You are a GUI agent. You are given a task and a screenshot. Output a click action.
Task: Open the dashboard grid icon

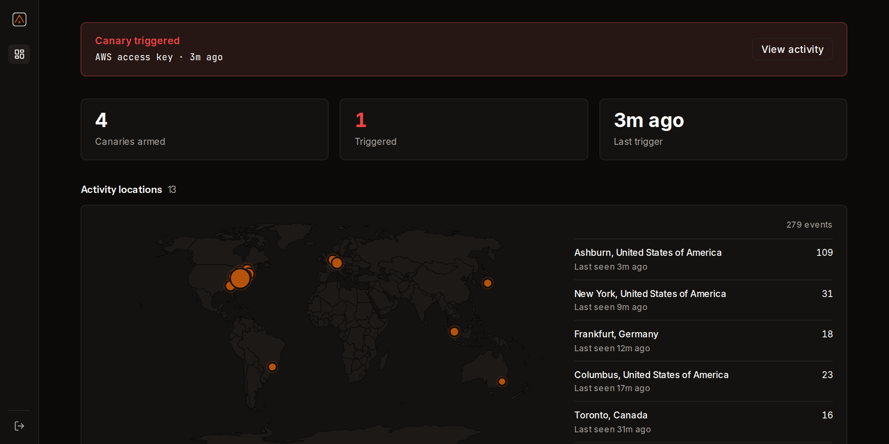click(x=19, y=54)
